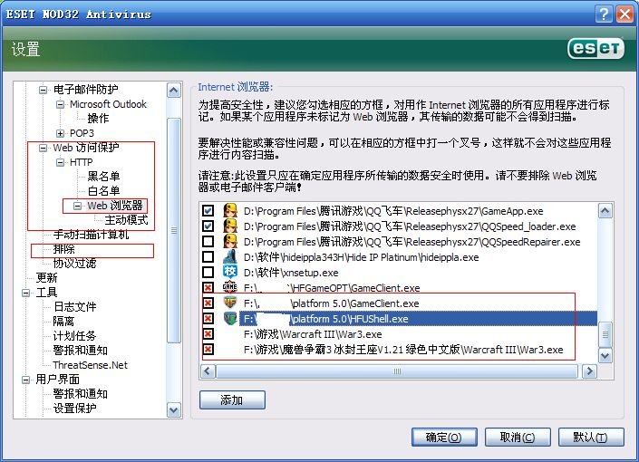
Task: Click the xnsetup.exe application icon
Action: tap(230, 272)
